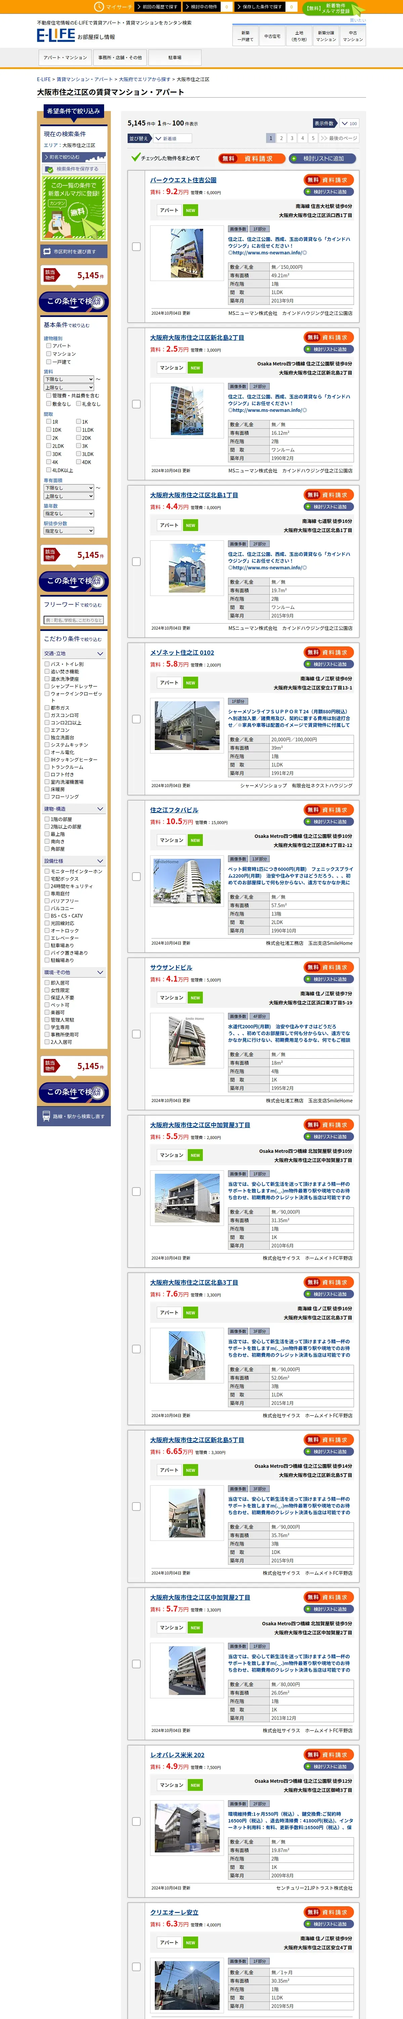Go to 中古住宅 section
The height and width of the screenshot is (2019, 403).
coord(272,36)
